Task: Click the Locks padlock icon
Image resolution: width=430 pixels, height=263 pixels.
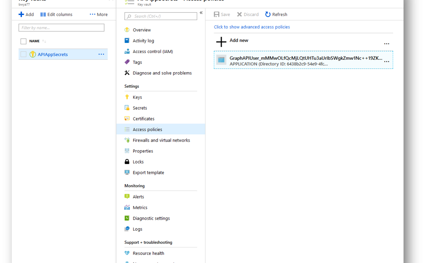Action: pos(127,162)
